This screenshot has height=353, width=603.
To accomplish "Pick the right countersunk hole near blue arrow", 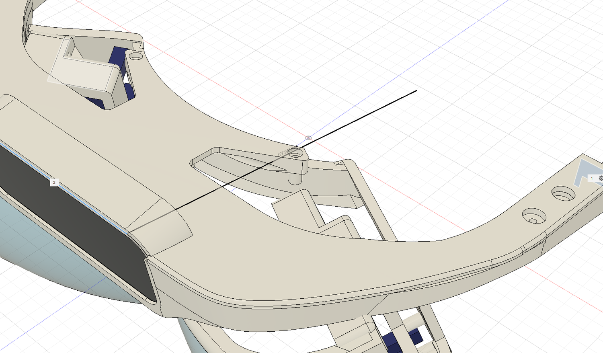I will click(x=562, y=193).
